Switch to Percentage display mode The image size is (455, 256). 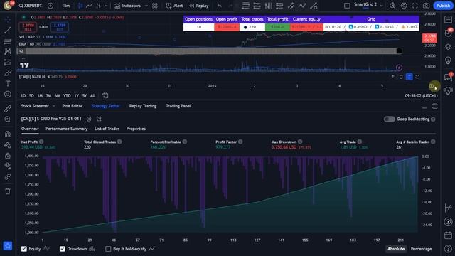421,249
